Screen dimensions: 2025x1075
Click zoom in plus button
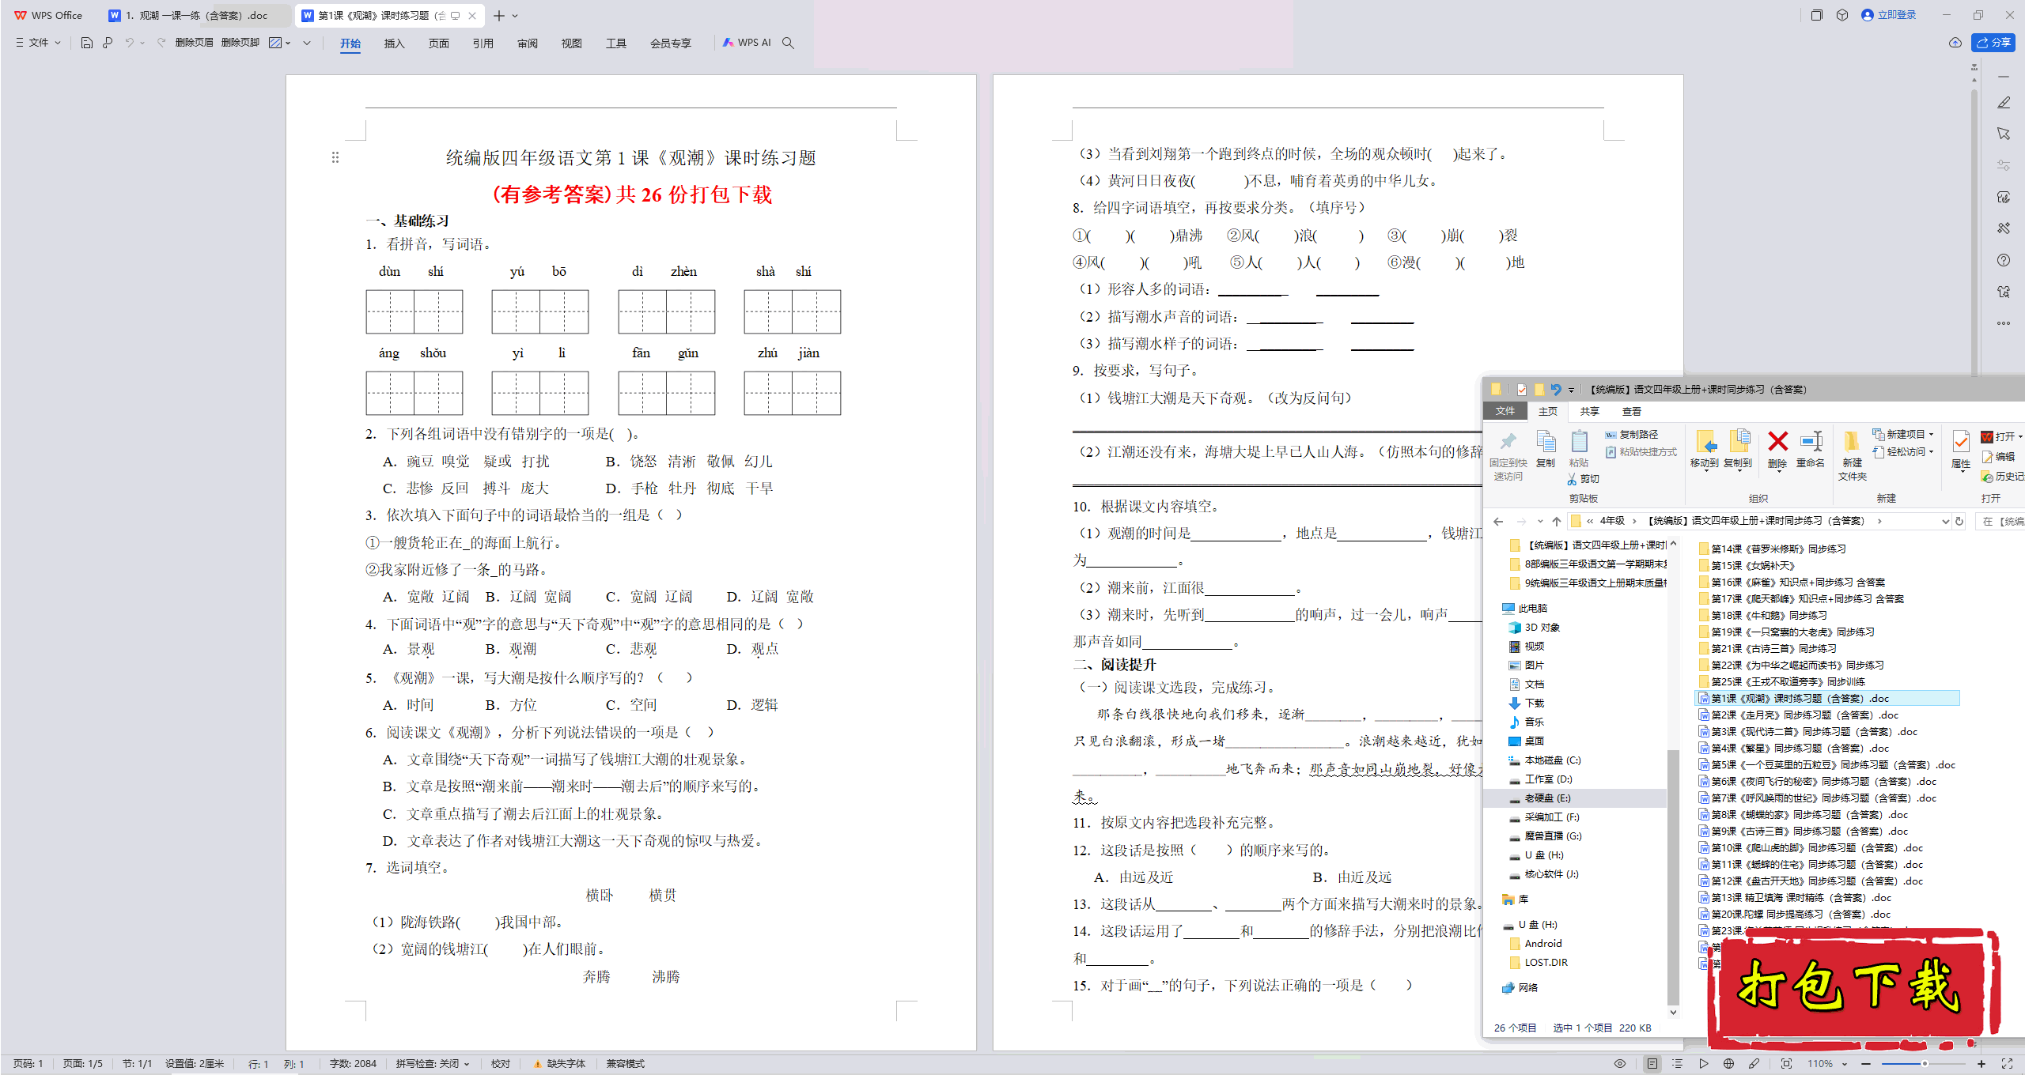click(1981, 1064)
